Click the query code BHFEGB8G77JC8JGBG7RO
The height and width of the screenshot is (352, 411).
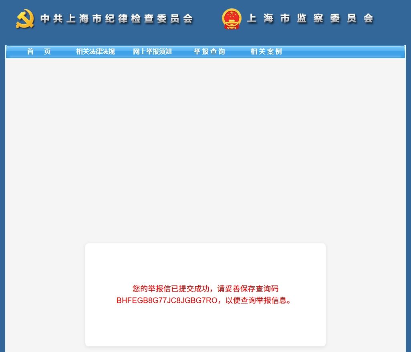(x=166, y=300)
